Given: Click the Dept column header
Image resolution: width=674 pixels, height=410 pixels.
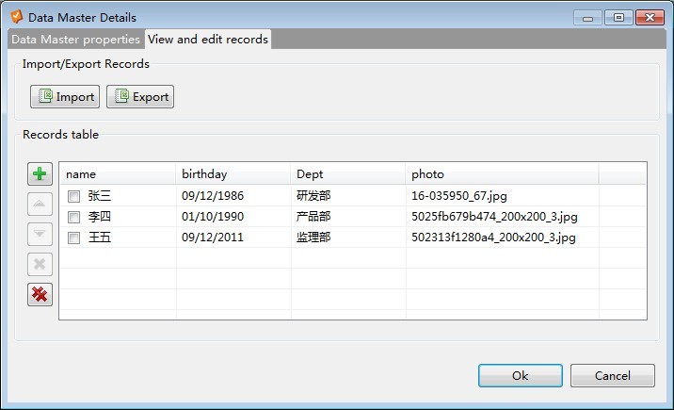Looking at the screenshot, I should (347, 174).
